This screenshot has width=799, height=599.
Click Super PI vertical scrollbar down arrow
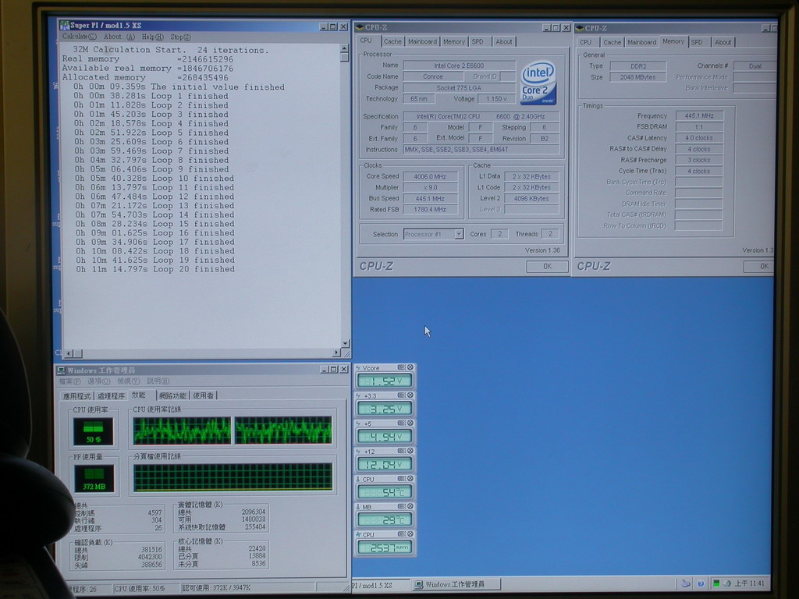346,343
